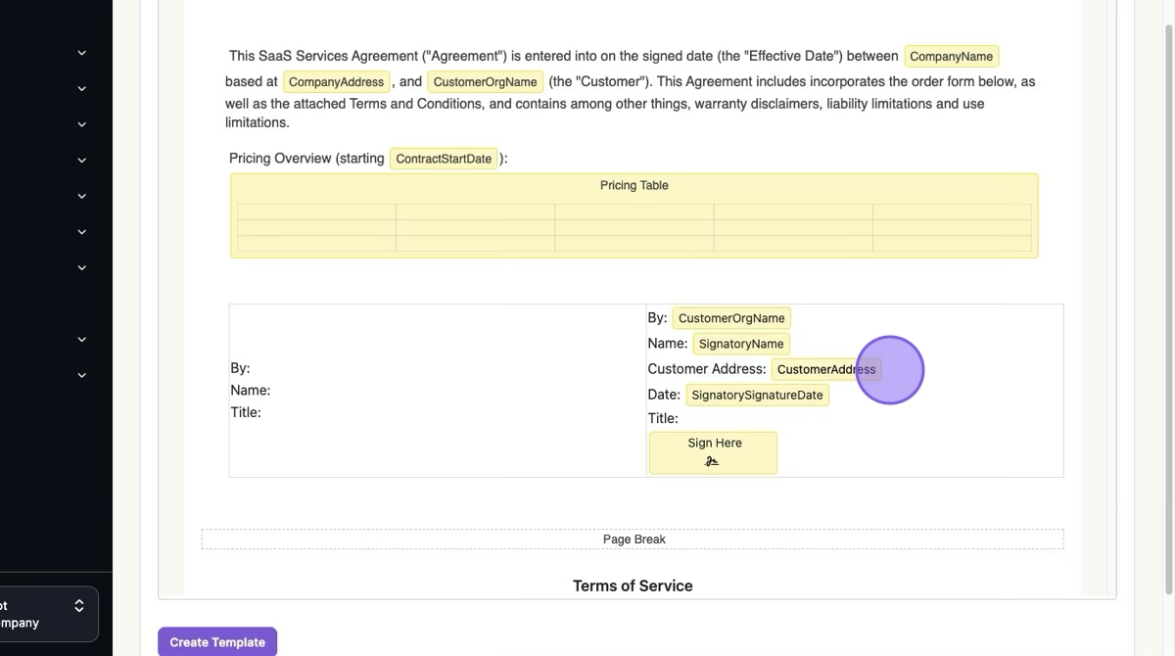Expand the bottommost sidebar chevron
Screen dimensions: 1175x656
click(81, 375)
